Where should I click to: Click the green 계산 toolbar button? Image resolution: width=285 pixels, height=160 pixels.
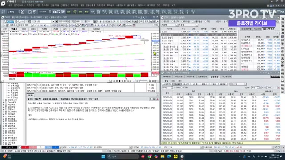(86, 12)
